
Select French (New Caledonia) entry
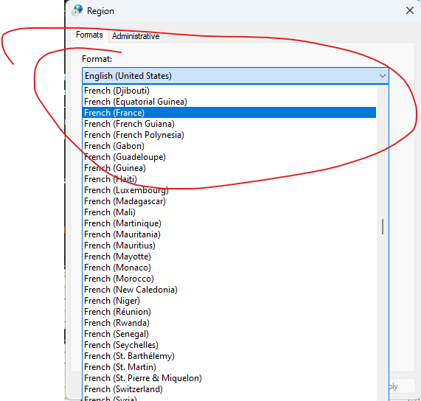pos(229,290)
